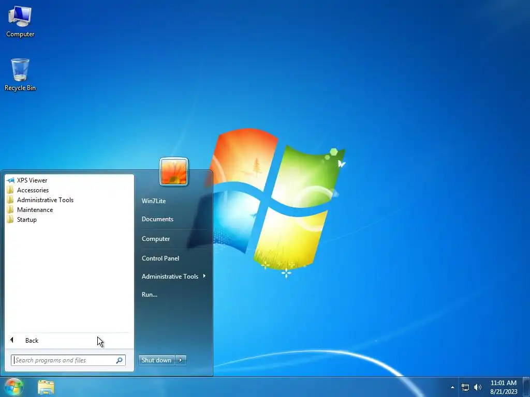Show hidden tray icons arrow
Viewport: 530px width, 397px height.
coord(452,387)
